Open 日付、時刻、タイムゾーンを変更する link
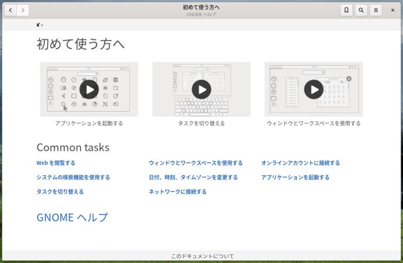The width and height of the screenshot is (403, 263). (x=193, y=177)
